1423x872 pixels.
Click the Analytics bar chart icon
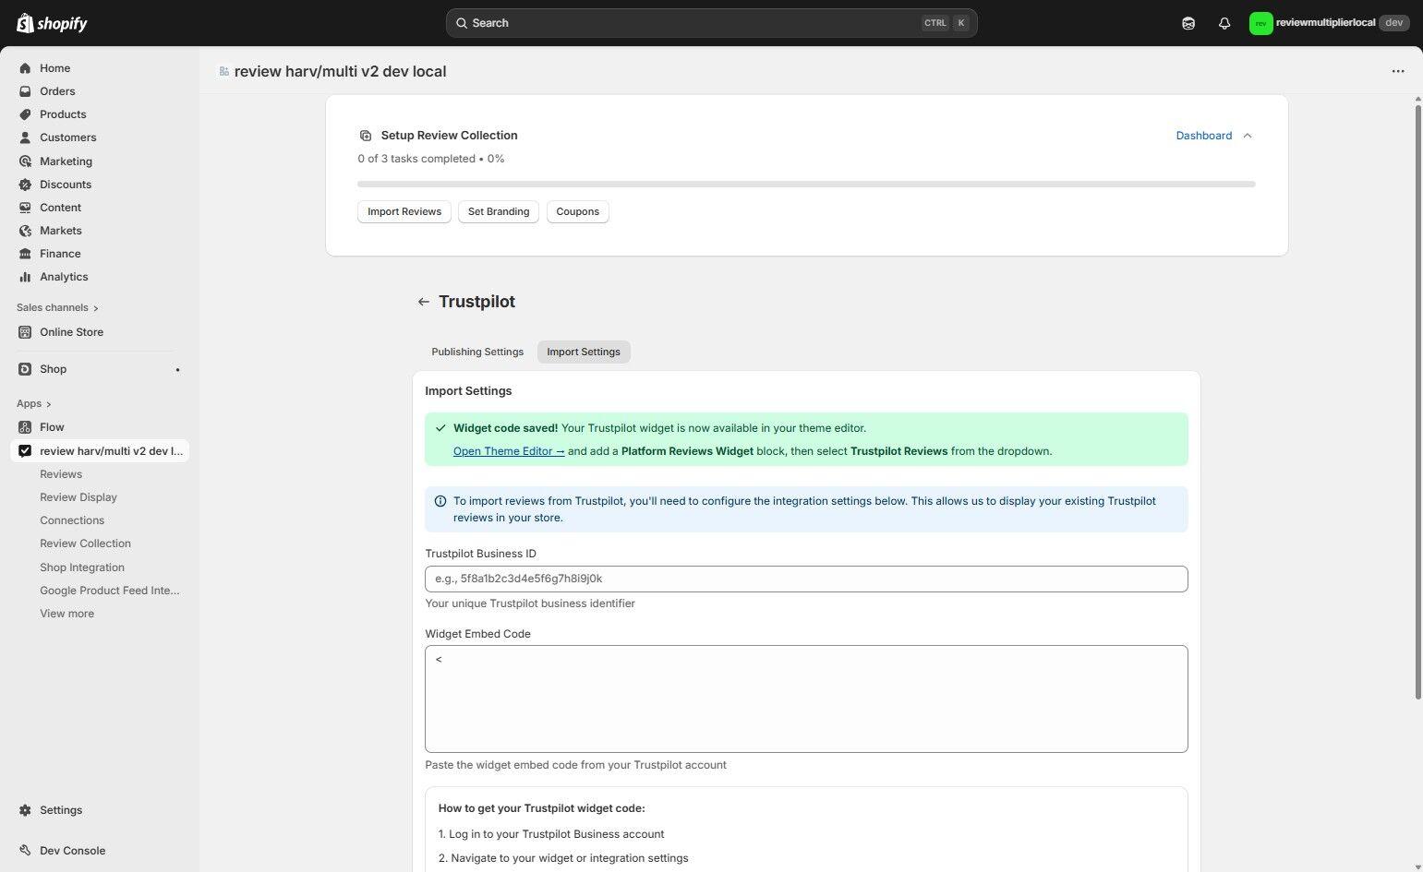pyautogui.click(x=25, y=277)
